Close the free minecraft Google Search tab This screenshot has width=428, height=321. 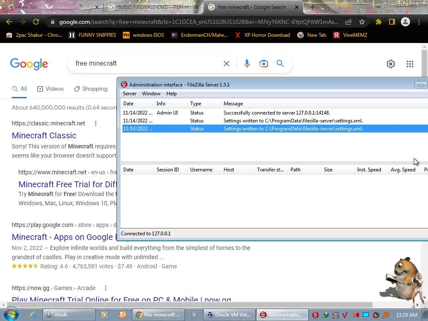(297, 8)
